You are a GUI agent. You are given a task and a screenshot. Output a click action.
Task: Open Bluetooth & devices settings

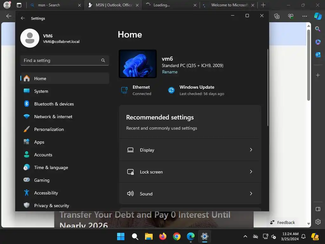coord(65,104)
